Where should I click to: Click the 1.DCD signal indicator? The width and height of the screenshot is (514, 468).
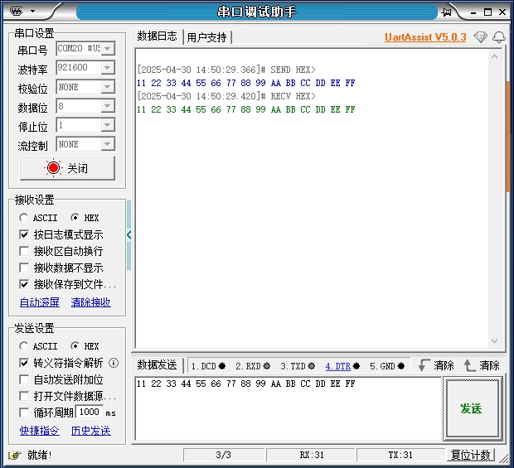[208, 366]
